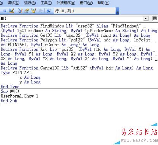Click the End Sub line
The height and width of the screenshot is (145, 158).
click(9, 101)
